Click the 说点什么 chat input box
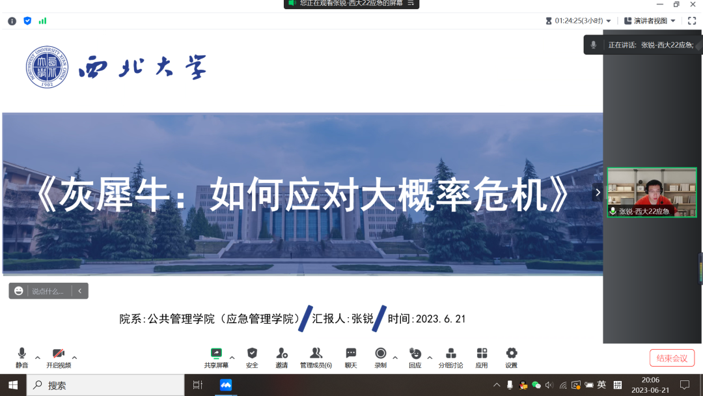This screenshot has height=396, width=703. (49, 291)
